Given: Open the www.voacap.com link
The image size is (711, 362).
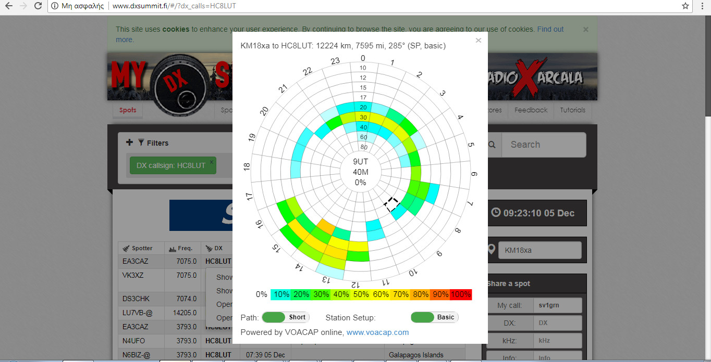Looking at the screenshot, I should (x=377, y=332).
